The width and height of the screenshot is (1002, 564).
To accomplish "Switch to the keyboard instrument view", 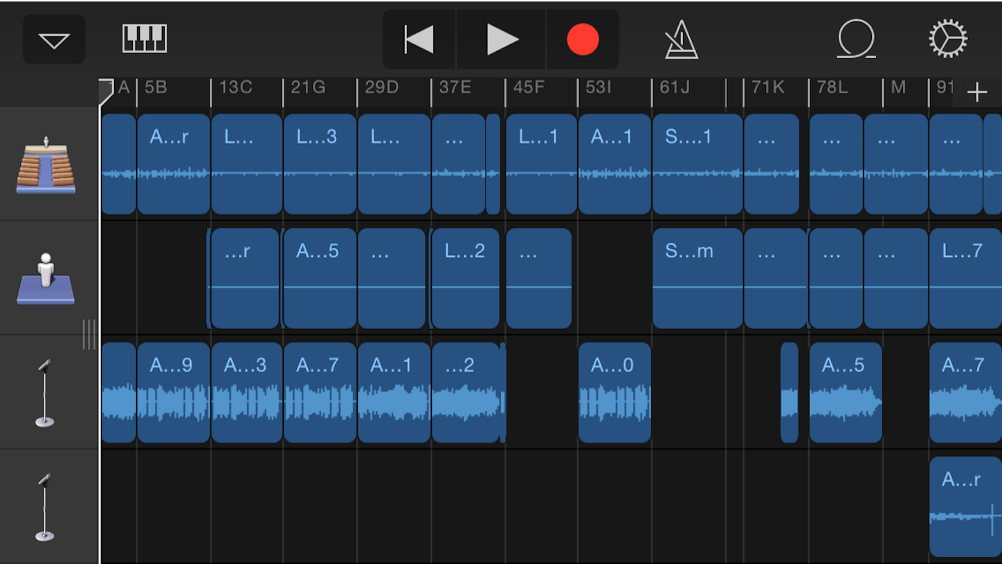I will coord(145,39).
